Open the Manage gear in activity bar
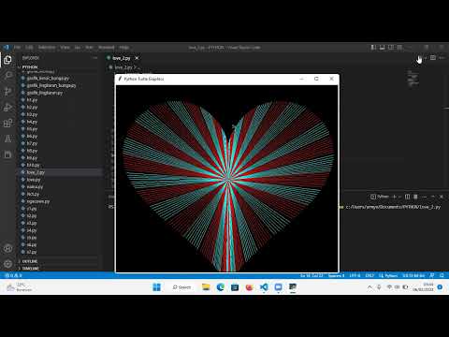 click(7, 264)
